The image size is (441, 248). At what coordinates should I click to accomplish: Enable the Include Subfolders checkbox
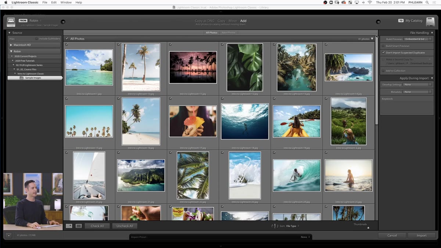tap(37, 39)
